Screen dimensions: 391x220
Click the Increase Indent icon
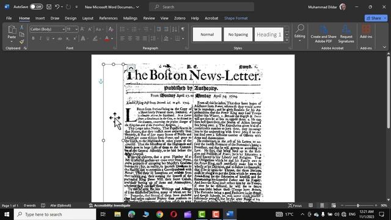click(x=166, y=29)
